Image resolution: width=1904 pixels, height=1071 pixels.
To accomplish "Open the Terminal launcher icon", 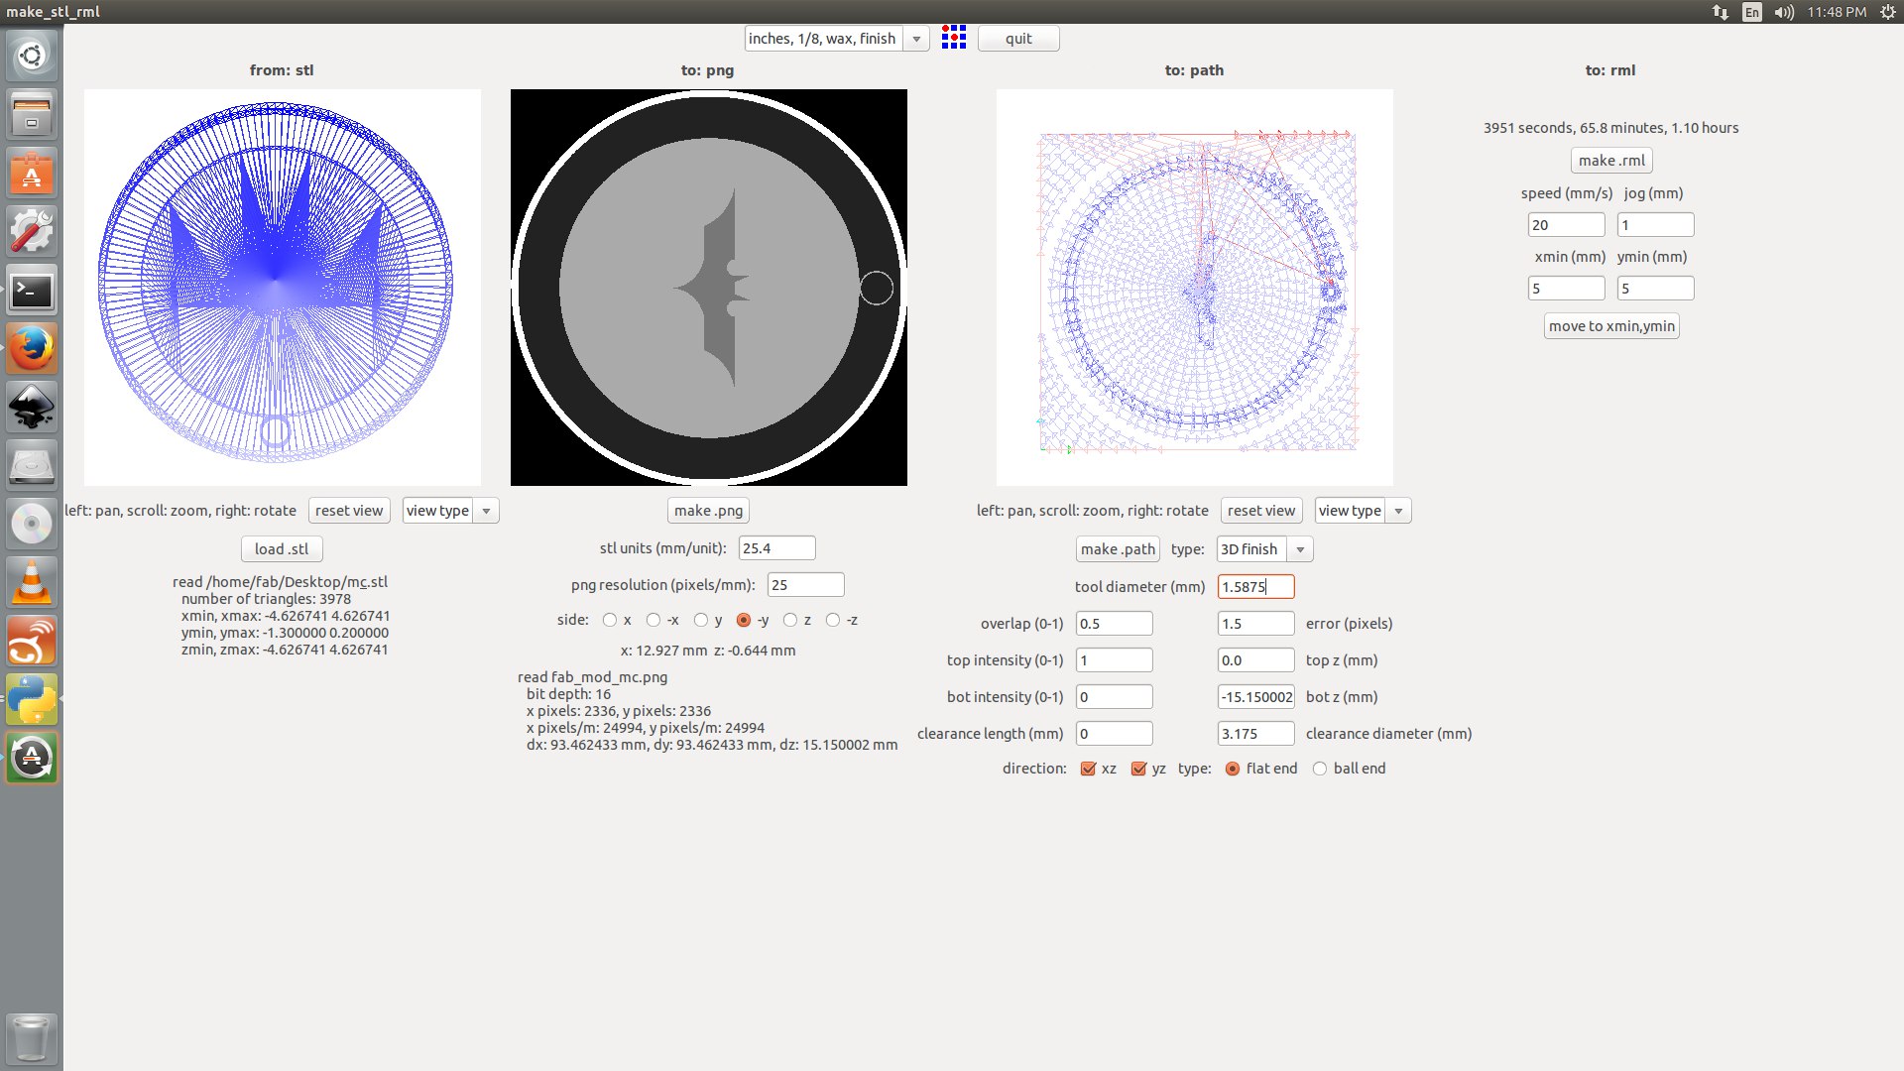I will click(32, 291).
